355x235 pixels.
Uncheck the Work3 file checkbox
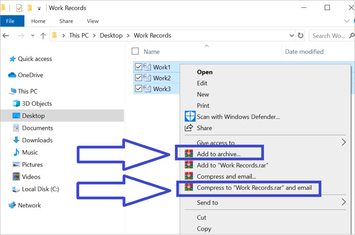tap(139, 89)
